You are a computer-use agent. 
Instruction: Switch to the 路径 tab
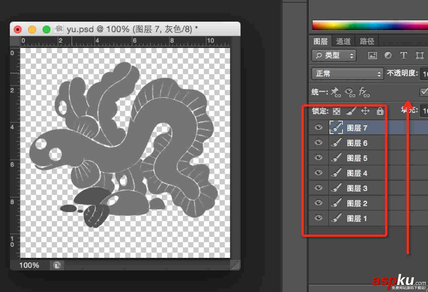(x=367, y=41)
